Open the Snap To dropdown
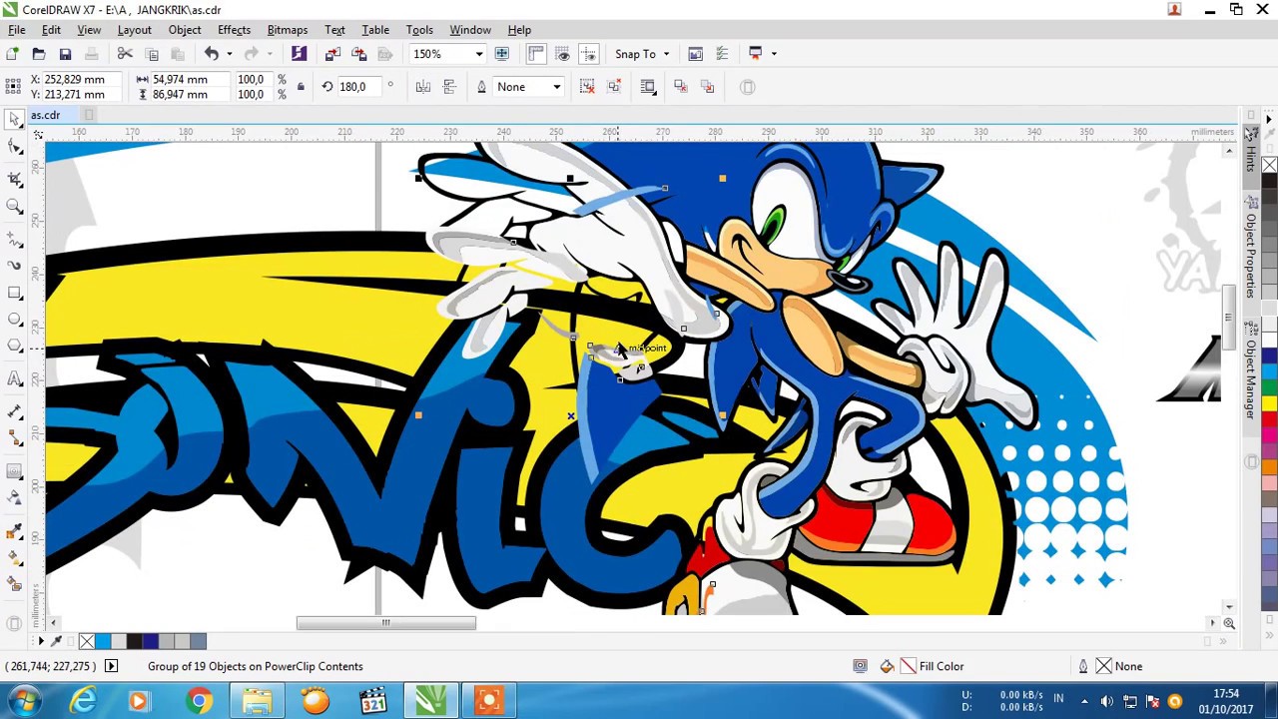The width and height of the screenshot is (1278, 719). point(642,54)
